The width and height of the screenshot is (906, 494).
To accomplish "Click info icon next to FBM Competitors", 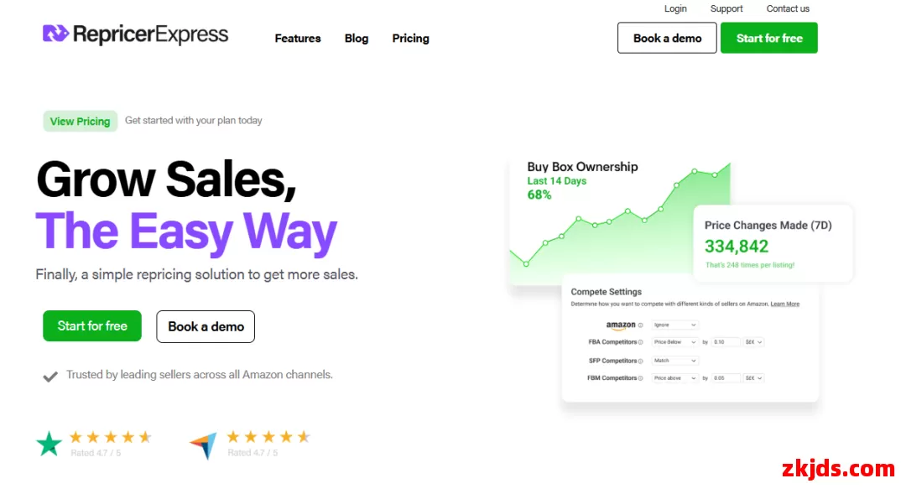I will tap(640, 378).
